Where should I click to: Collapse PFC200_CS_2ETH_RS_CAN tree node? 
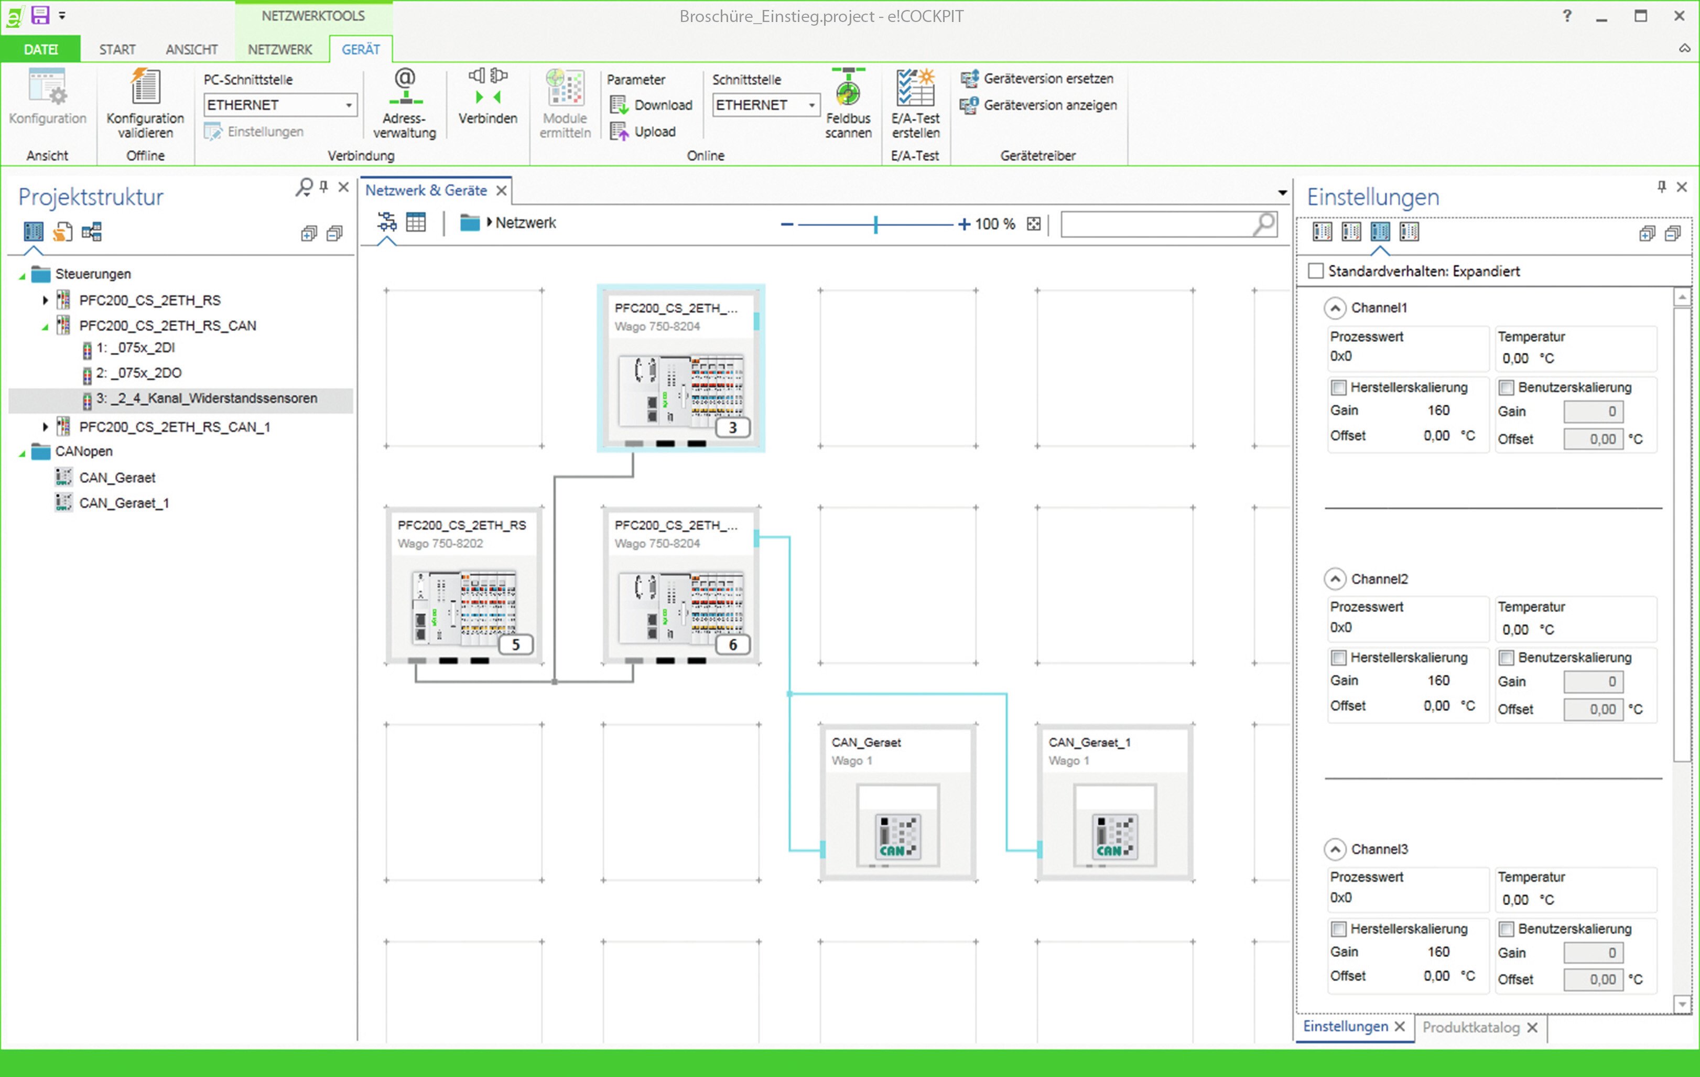45,327
